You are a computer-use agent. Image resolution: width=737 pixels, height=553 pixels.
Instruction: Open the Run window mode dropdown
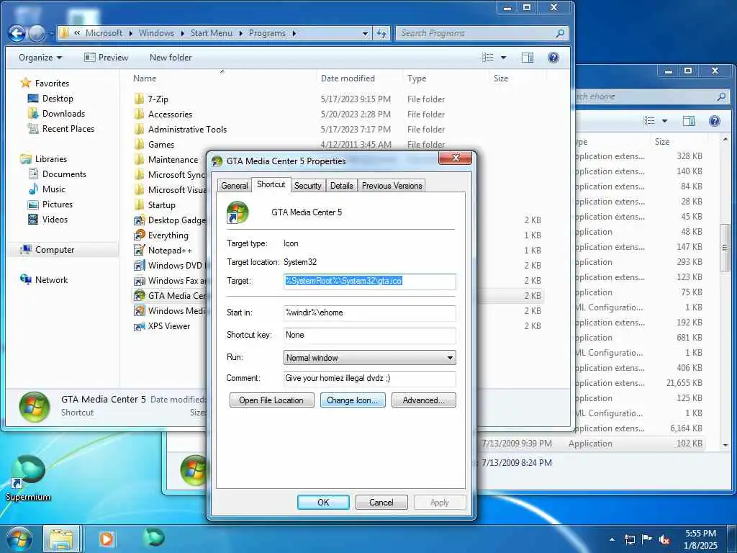click(x=369, y=357)
